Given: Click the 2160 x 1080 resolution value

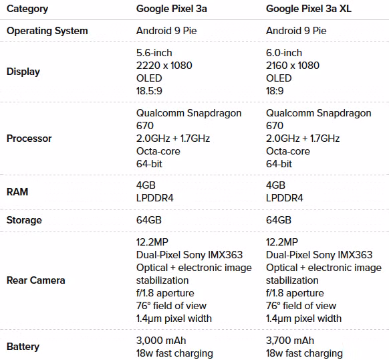Looking at the screenshot, I should click(x=293, y=66).
